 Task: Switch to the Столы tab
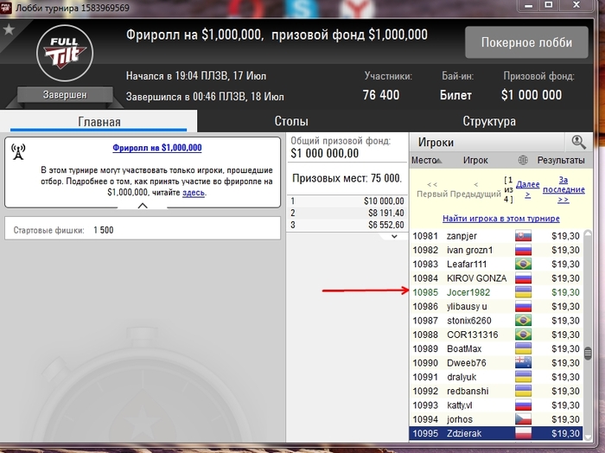coord(291,121)
